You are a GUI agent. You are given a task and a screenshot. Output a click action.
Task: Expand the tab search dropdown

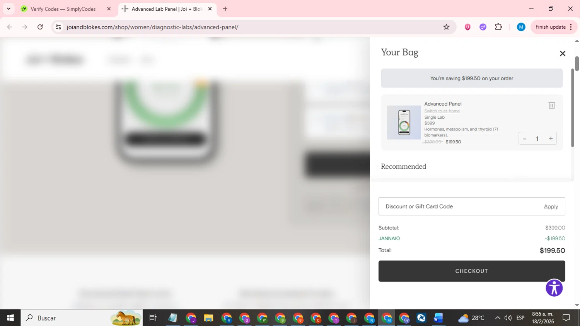point(9,9)
